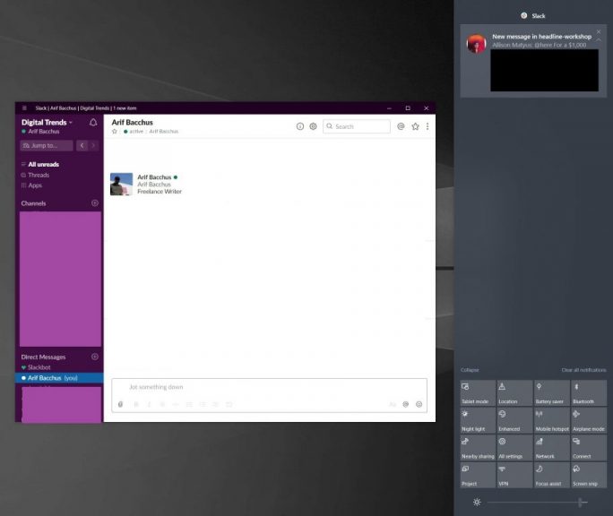Collapse the Slack notification chevron
This screenshot has width=613, height=516.
point(599,39)
